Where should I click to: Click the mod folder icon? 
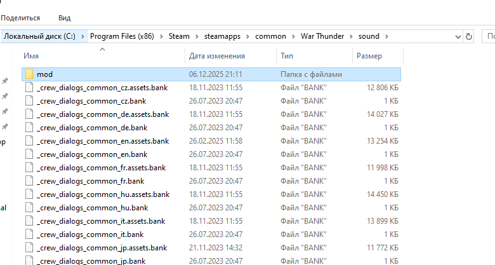[29, 74]
